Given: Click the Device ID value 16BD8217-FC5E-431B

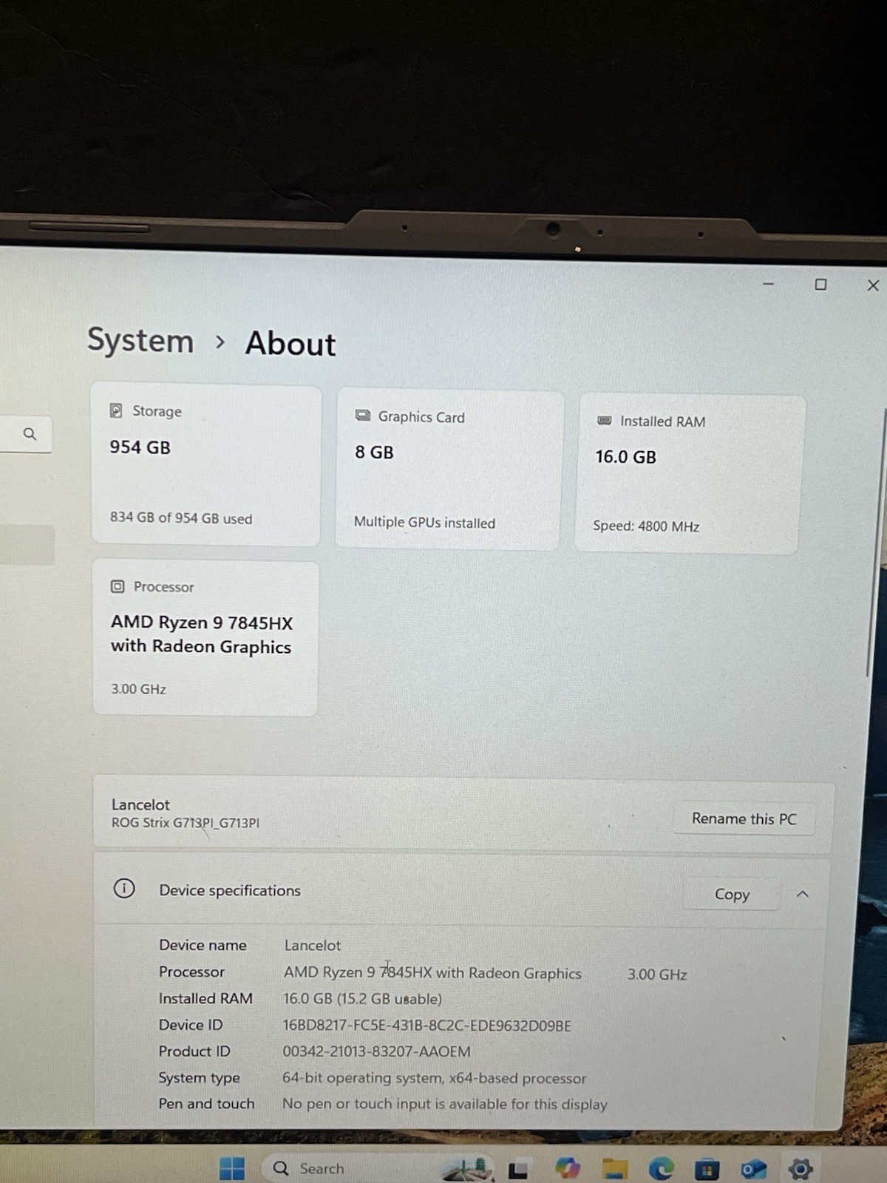Looking at the screenshot, I should 426,1026.
